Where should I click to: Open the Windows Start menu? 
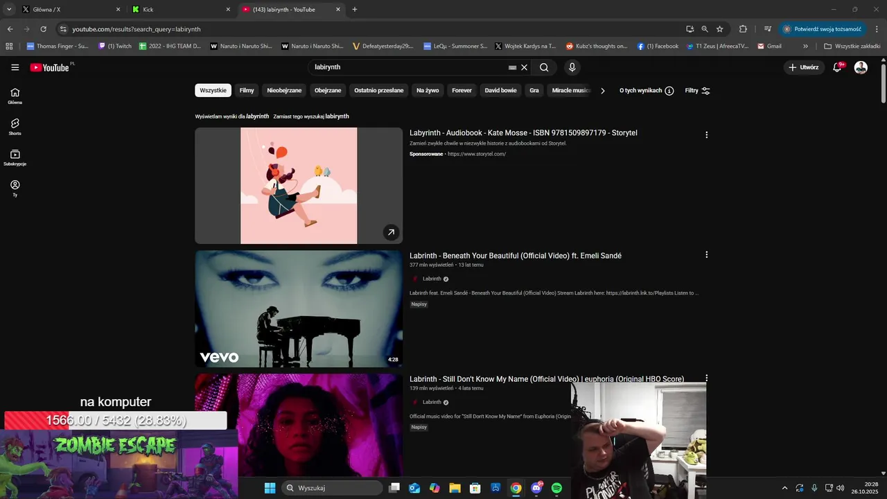pyautogui.click(x=270, y=488)
